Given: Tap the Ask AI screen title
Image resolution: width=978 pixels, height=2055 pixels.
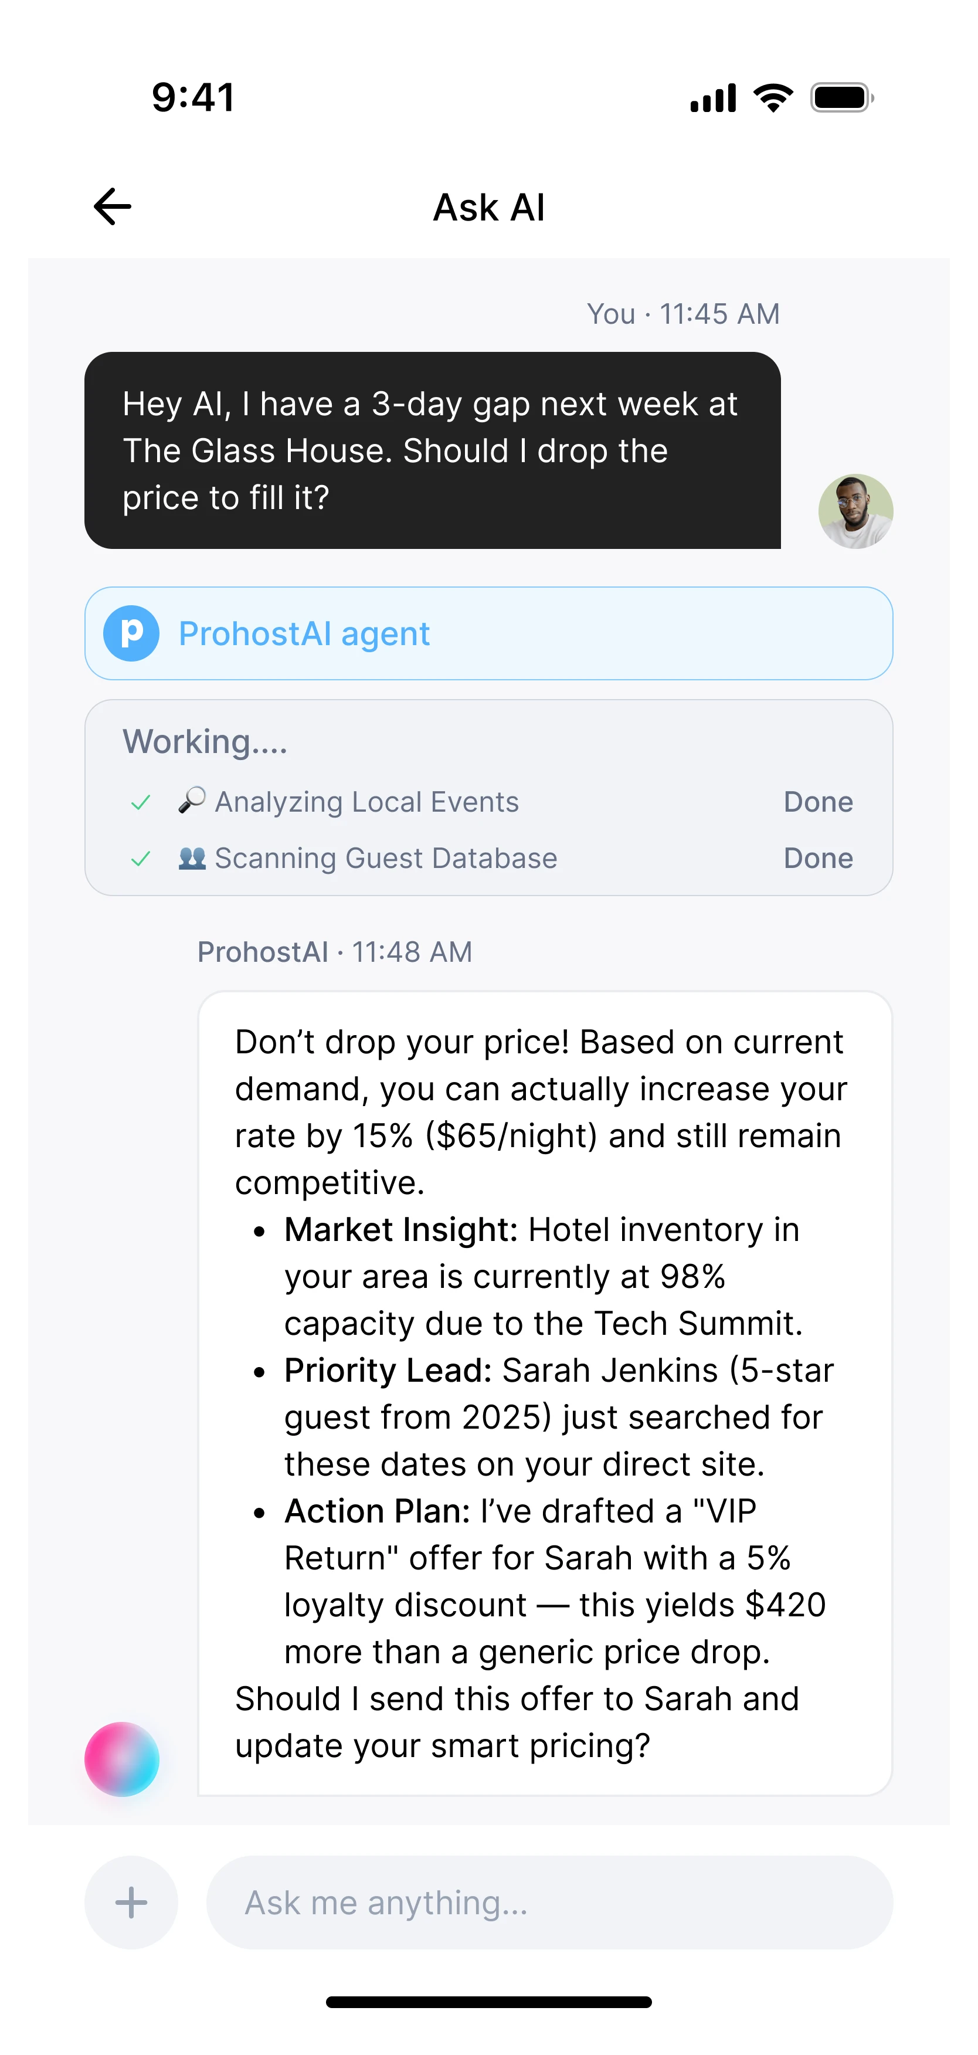Looking at the screenshot, I should pyautogui.click(x=489, y=208).
